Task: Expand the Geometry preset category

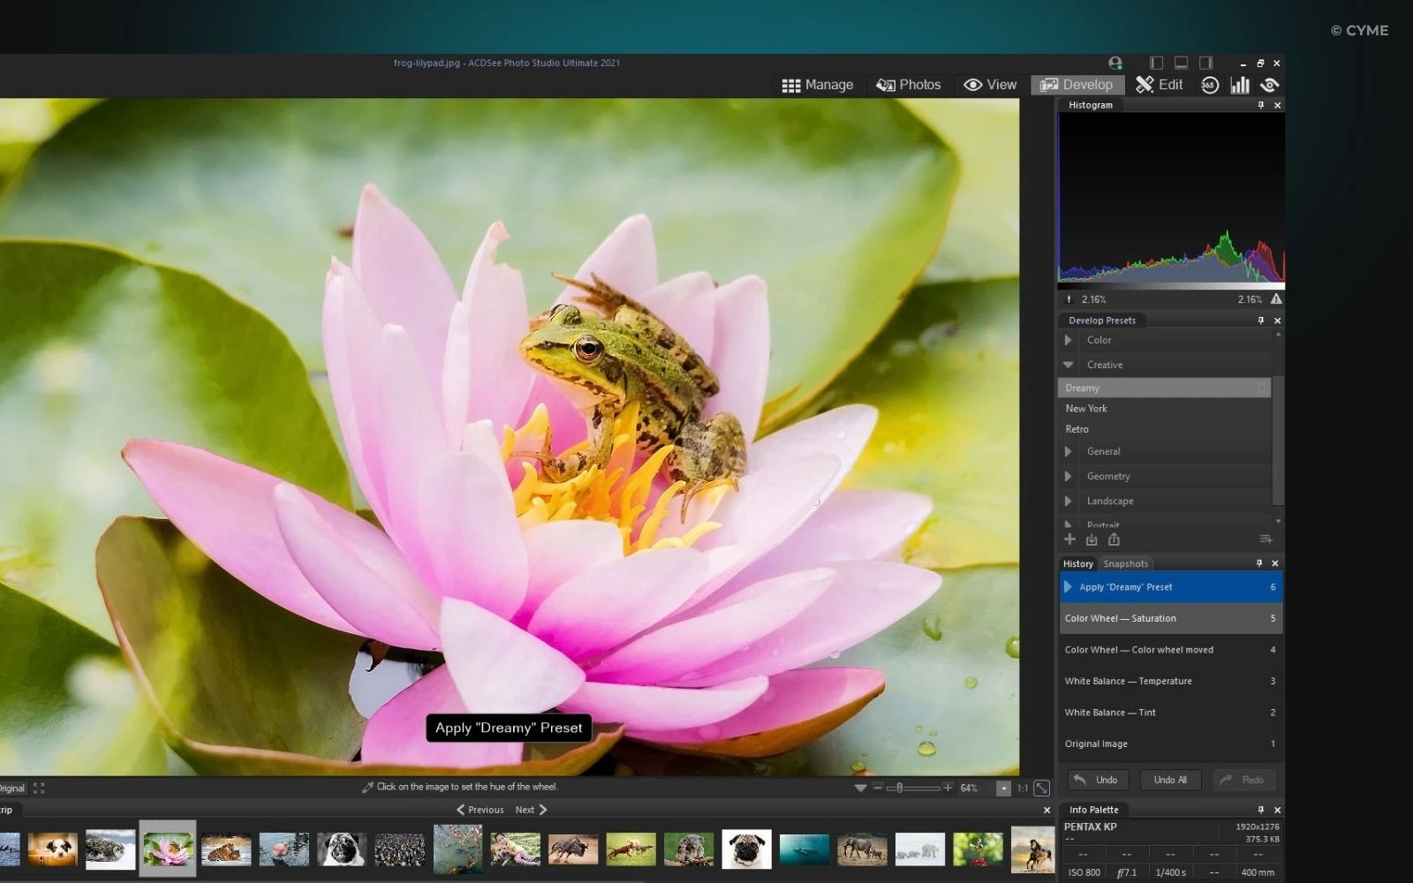Action: coord(1068,476)
